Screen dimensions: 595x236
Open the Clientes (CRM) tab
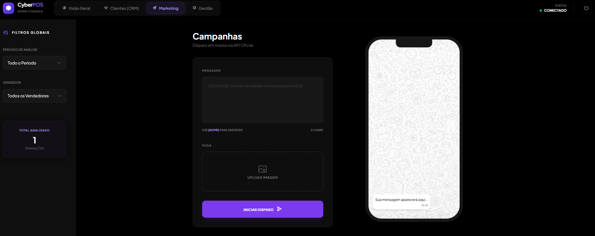121,8
